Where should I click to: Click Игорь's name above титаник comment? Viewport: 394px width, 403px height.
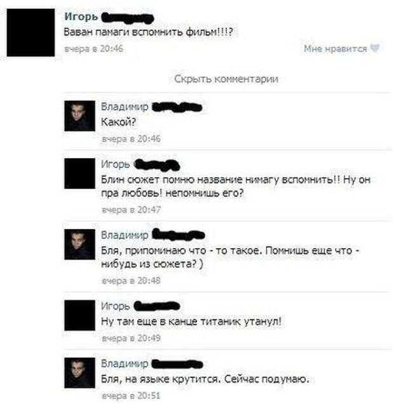click(115, 306)
